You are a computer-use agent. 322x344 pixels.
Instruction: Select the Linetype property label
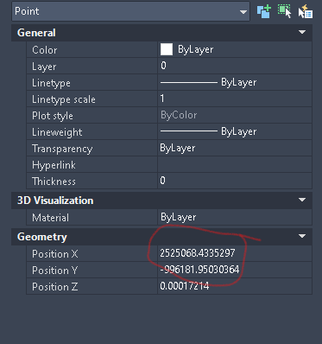[51, 83]
